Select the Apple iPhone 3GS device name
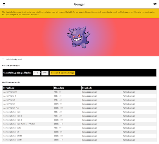 pos(10,92)
